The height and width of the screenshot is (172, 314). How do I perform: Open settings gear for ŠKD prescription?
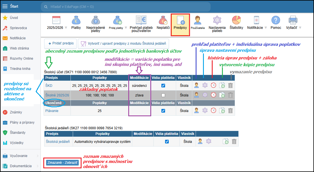point(205,85)
